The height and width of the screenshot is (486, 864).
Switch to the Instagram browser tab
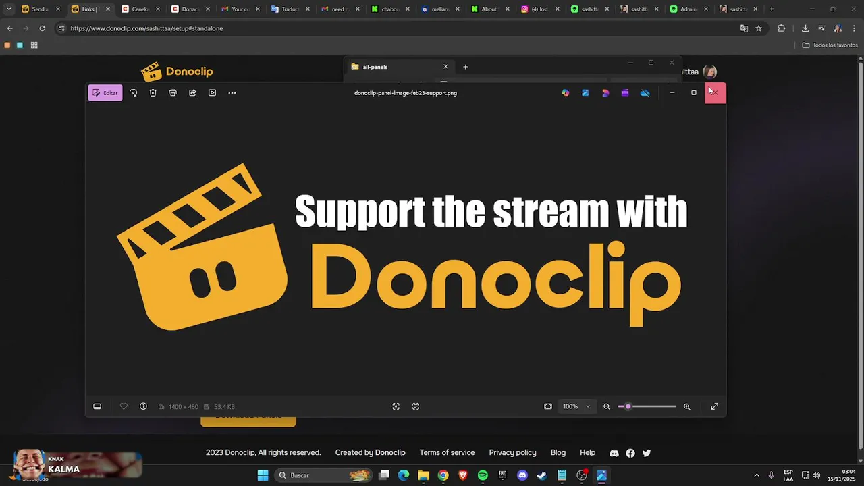(540, 9)
